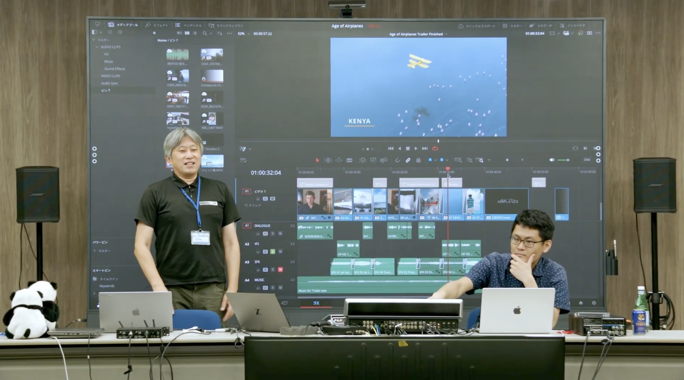Select the Audio Sync bin
684x380 pixels.
coord(110,83)
